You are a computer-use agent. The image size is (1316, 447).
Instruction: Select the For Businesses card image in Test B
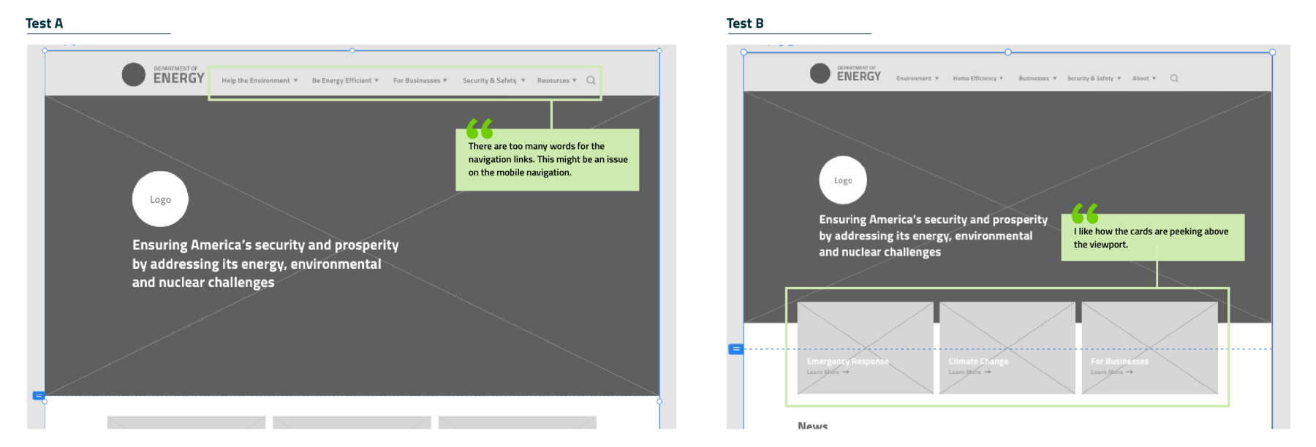1150,348
